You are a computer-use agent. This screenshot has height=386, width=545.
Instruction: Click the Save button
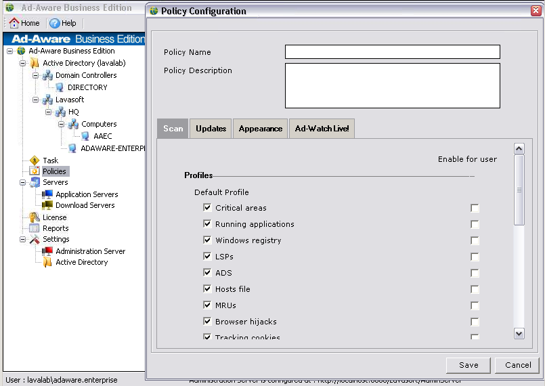[468, 365]
